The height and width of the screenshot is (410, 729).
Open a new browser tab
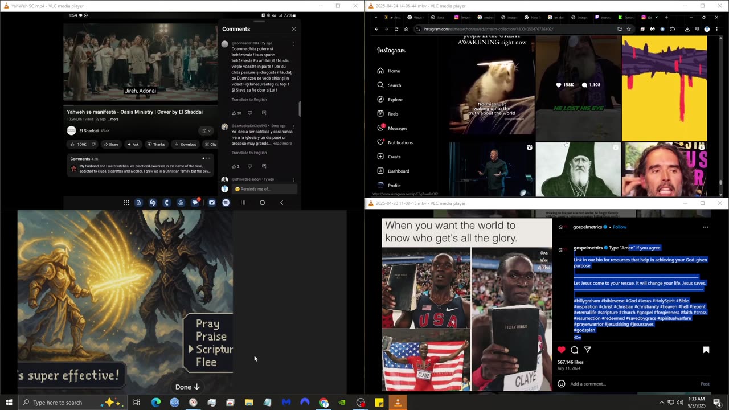666,17
